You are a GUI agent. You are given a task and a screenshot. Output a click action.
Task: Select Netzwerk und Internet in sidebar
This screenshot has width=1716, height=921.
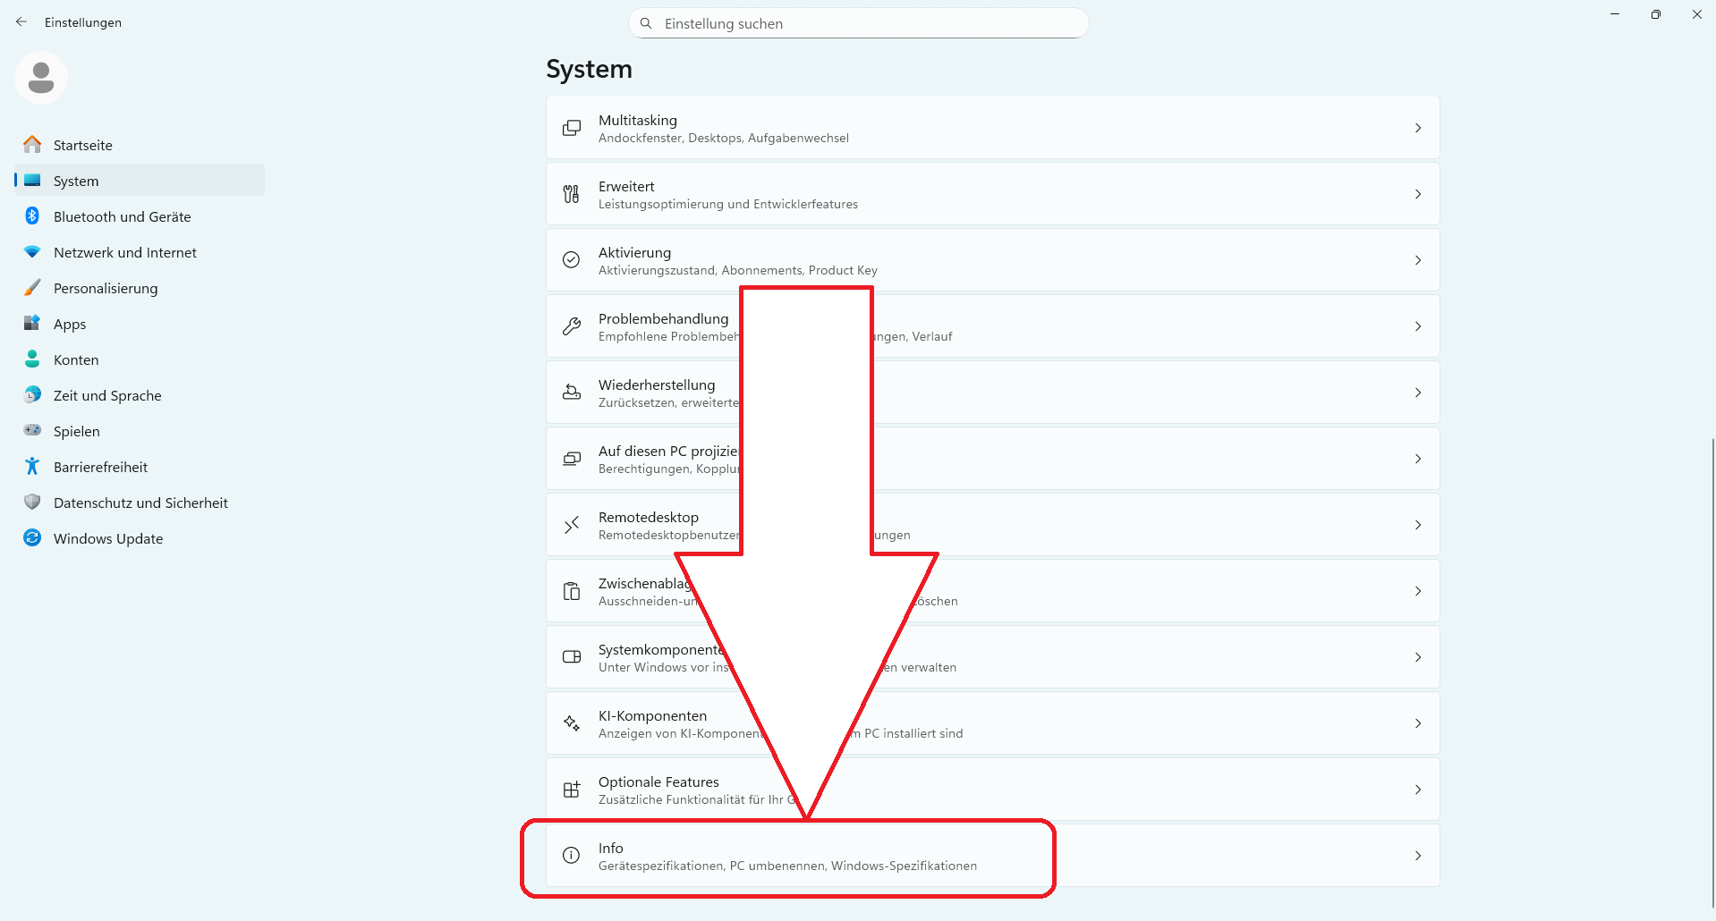[125, 252]
